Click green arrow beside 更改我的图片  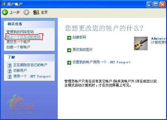click(x=69, y=50)
